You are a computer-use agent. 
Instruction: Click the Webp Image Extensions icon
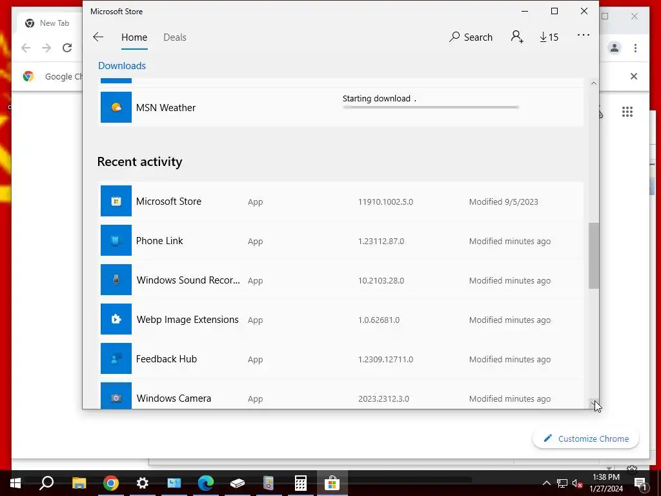tap(116, 319)
